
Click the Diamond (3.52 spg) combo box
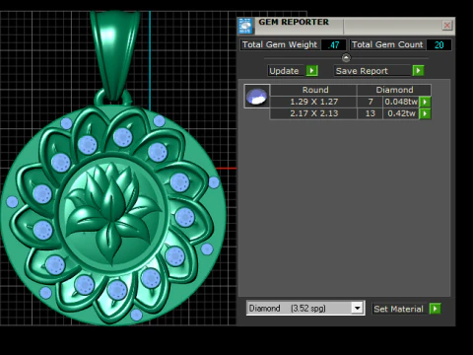pos(305,309)
